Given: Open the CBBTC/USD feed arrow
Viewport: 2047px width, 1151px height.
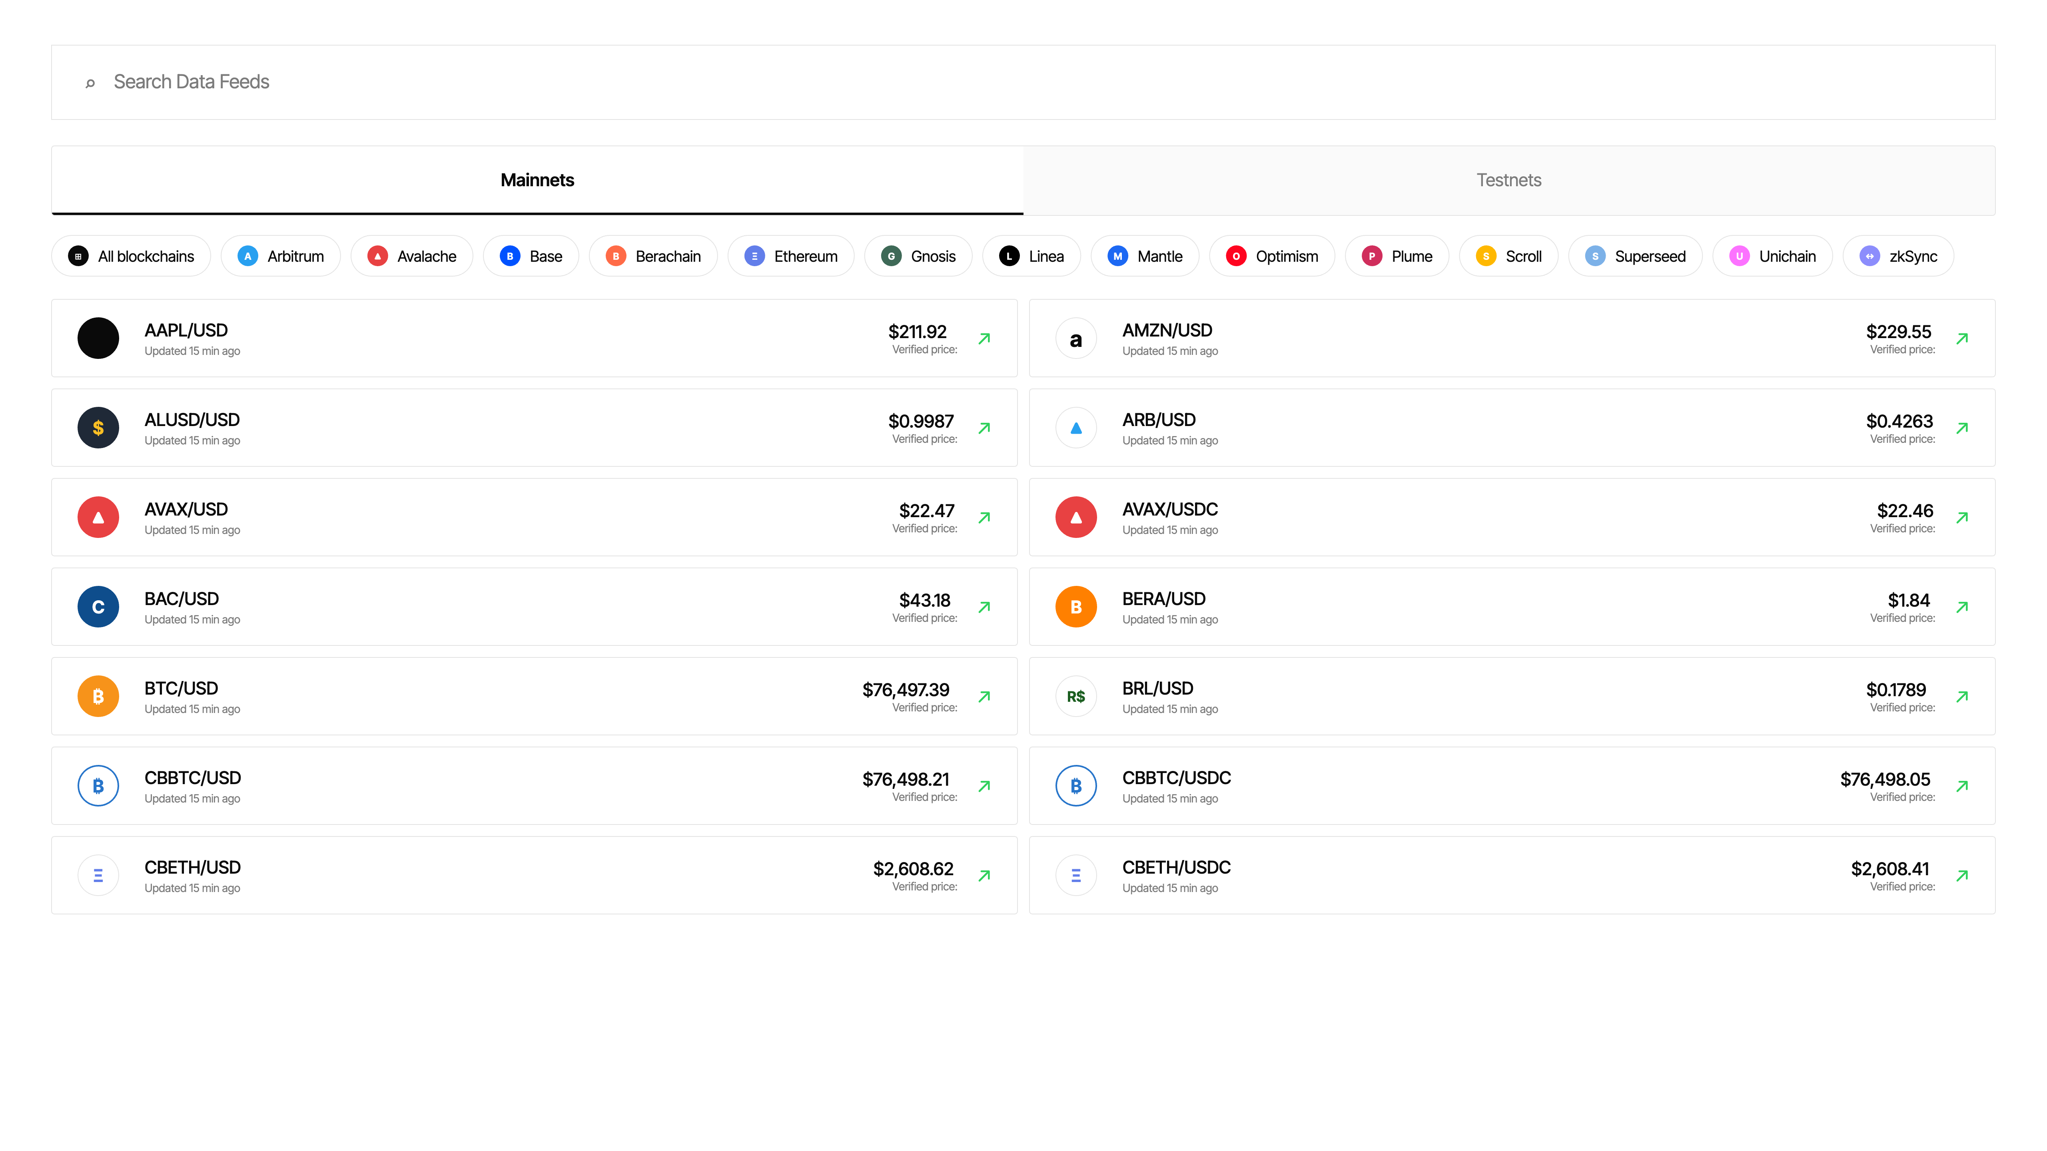Looking at the screenshot, I should 985,787.
